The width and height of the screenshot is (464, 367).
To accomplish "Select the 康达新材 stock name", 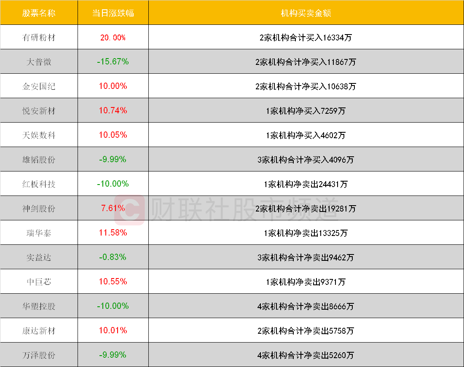I will tap(39, 331).
